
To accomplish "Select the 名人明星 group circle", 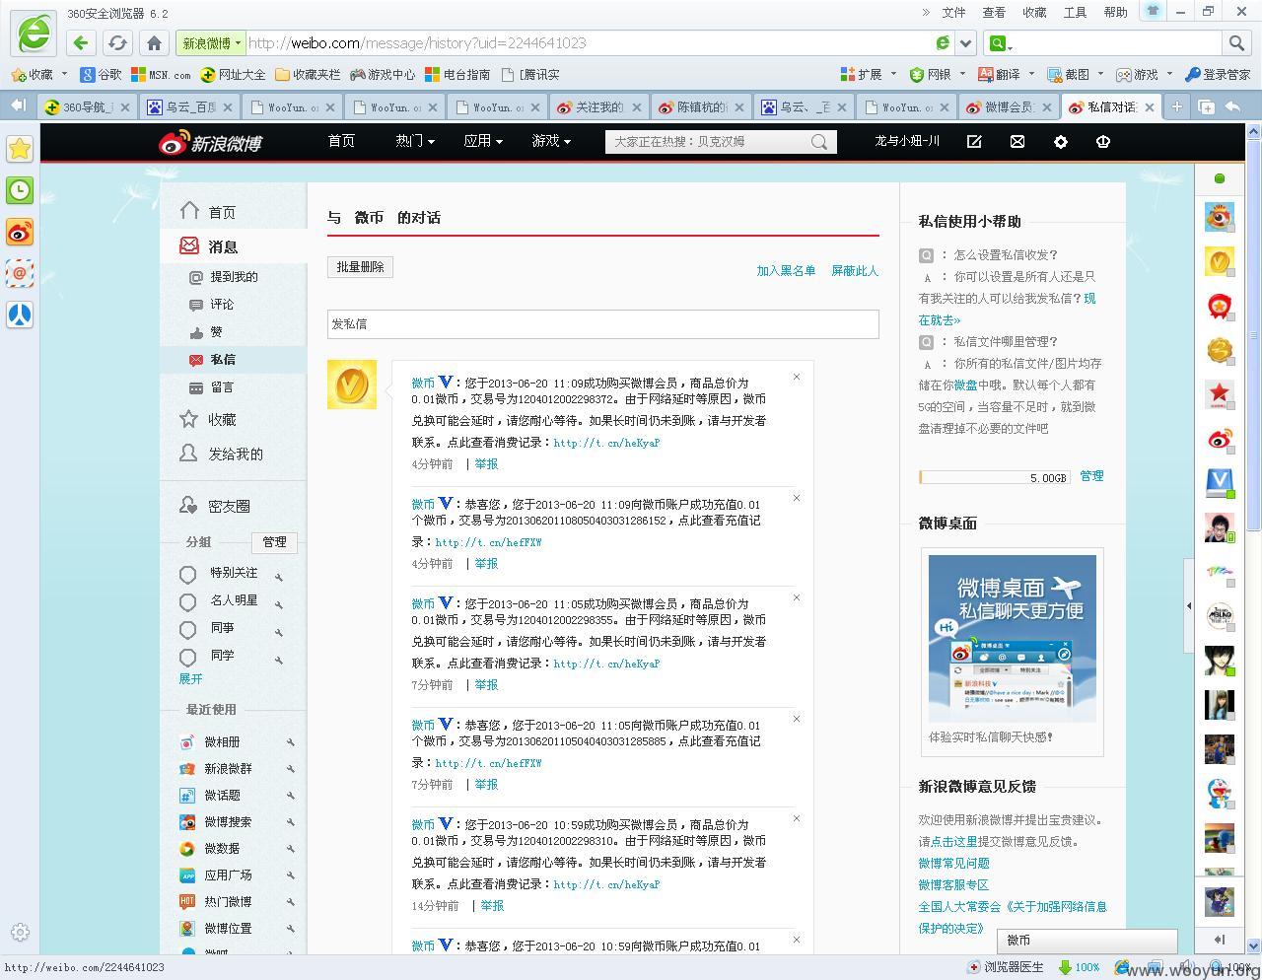I will (x=188, y=601).
